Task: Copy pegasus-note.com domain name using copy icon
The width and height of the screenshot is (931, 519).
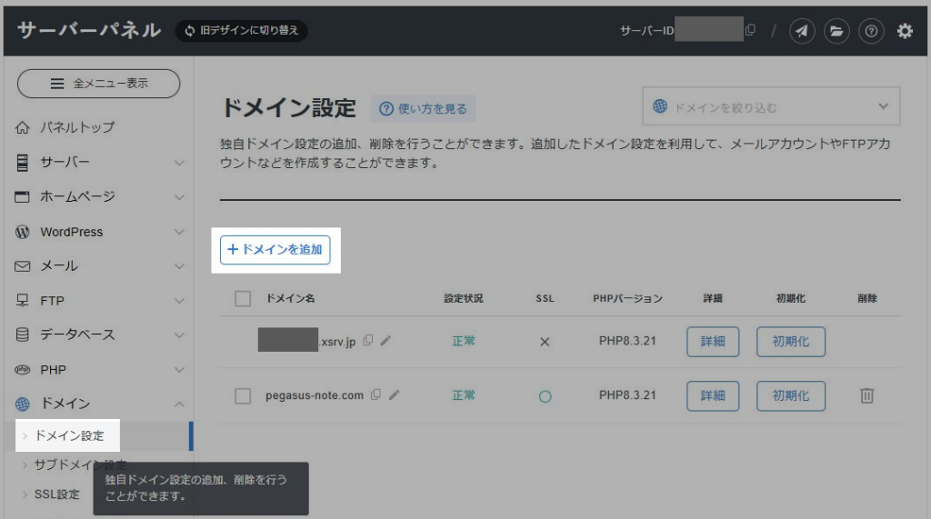Action: (x=375, y=395)
